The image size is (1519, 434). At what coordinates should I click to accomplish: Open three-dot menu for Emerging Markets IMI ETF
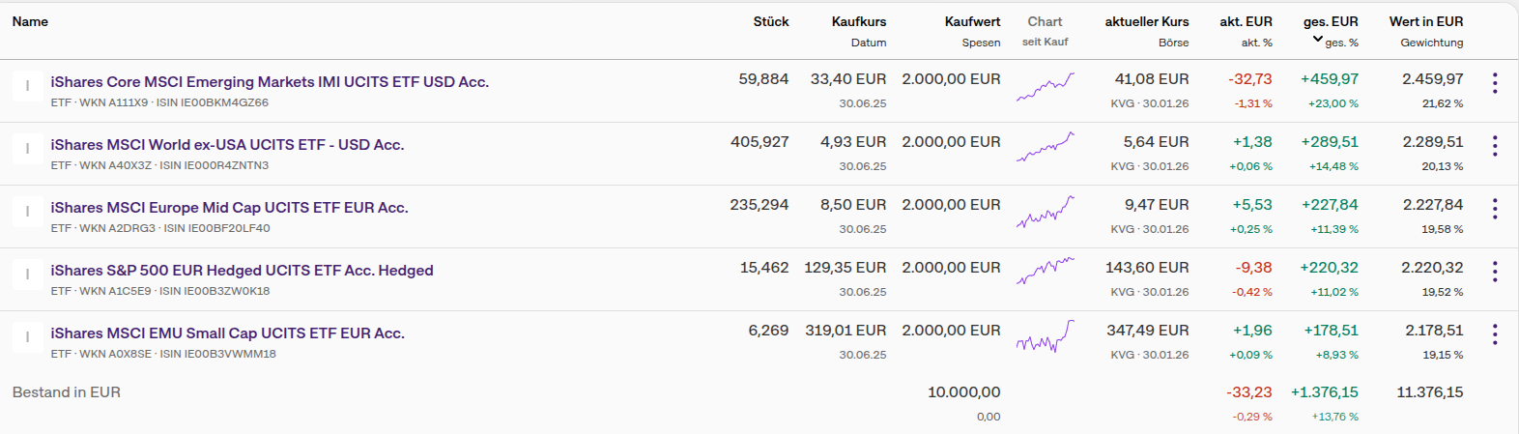[1495, 83]
